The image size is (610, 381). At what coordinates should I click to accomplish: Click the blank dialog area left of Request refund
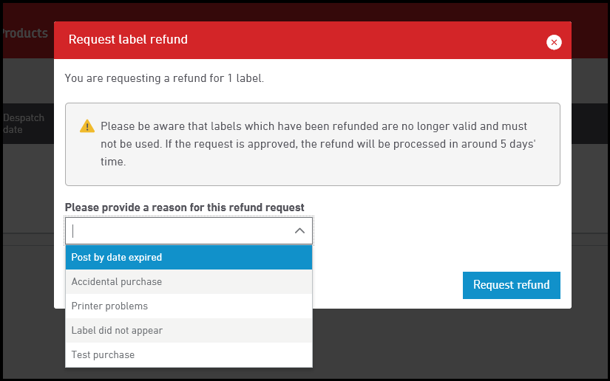[x=384, y=285]
